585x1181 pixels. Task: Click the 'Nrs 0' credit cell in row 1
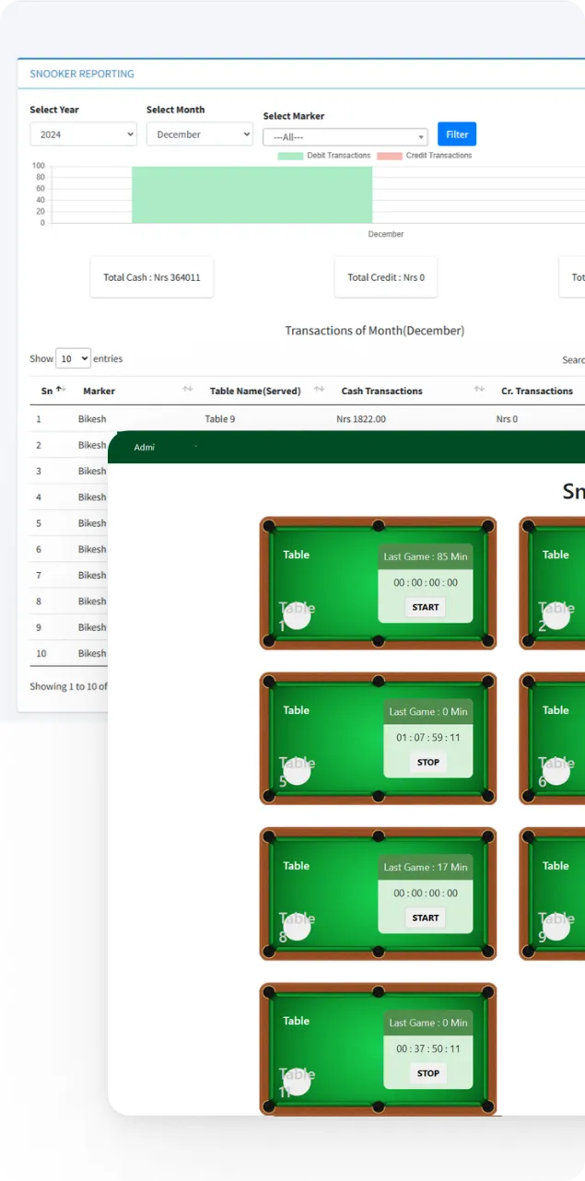pyautogui.click(x=508, y=419)
